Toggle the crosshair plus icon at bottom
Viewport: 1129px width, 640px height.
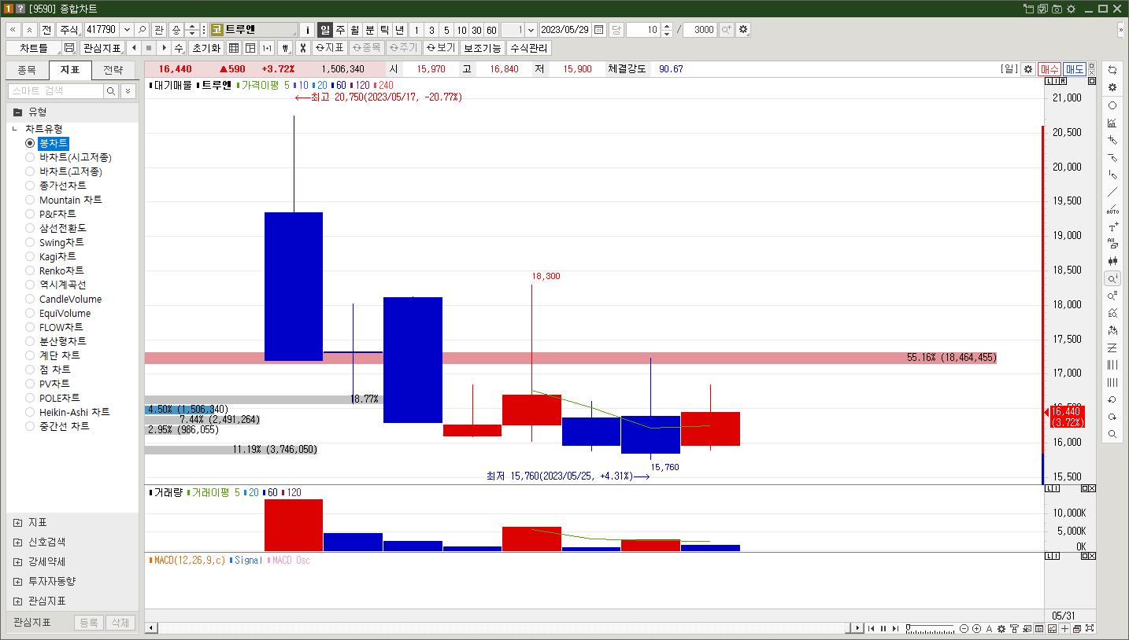click(1065, 628)
